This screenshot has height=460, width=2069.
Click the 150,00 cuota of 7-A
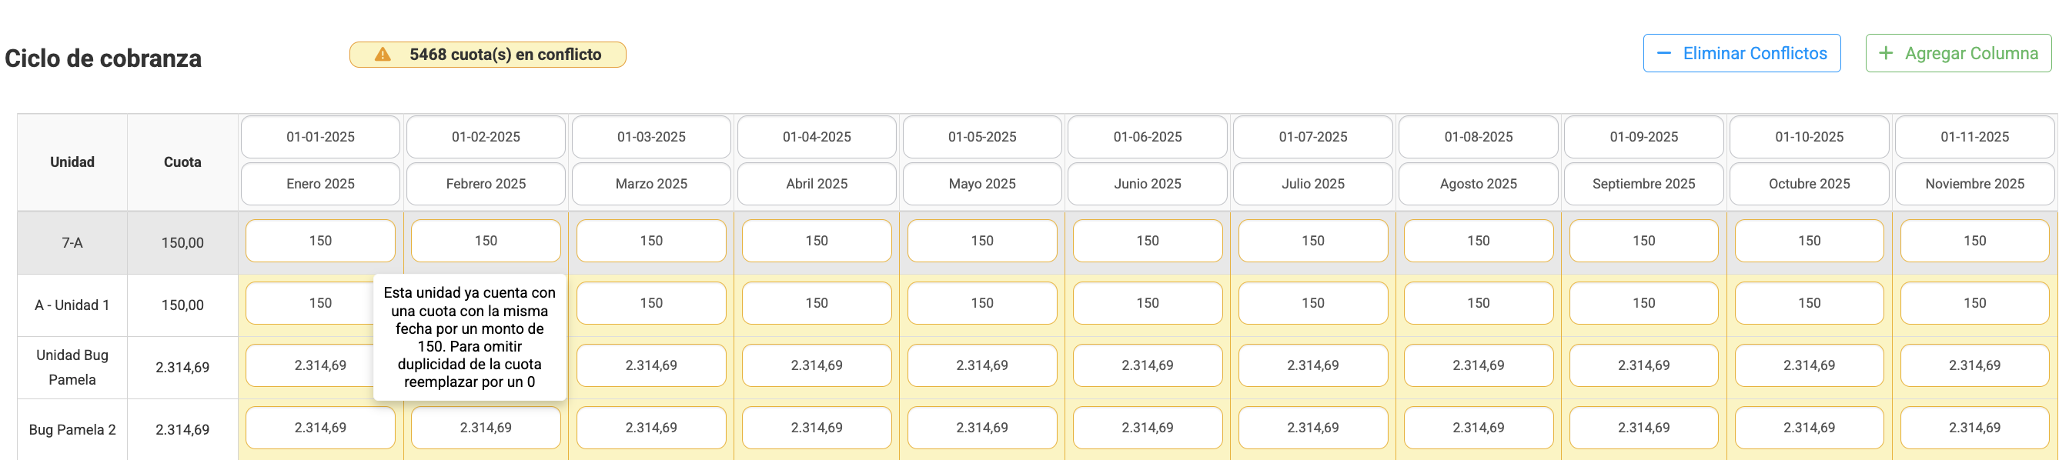tap(182, 242)
